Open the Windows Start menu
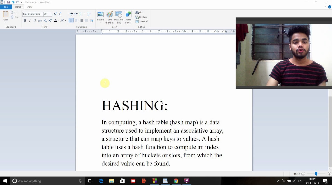The width and height of the screenshot is (332, 186). (5, 181)
